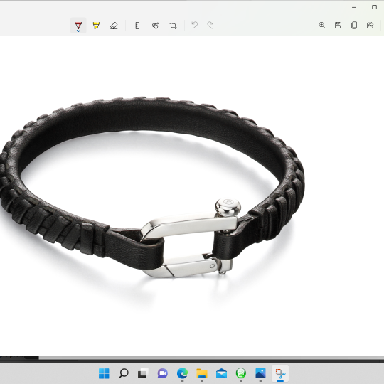Save the snip using the floppy disk icon
Image resolution: width=384 pixels, height=384 pixels.
tap(338, 25)
